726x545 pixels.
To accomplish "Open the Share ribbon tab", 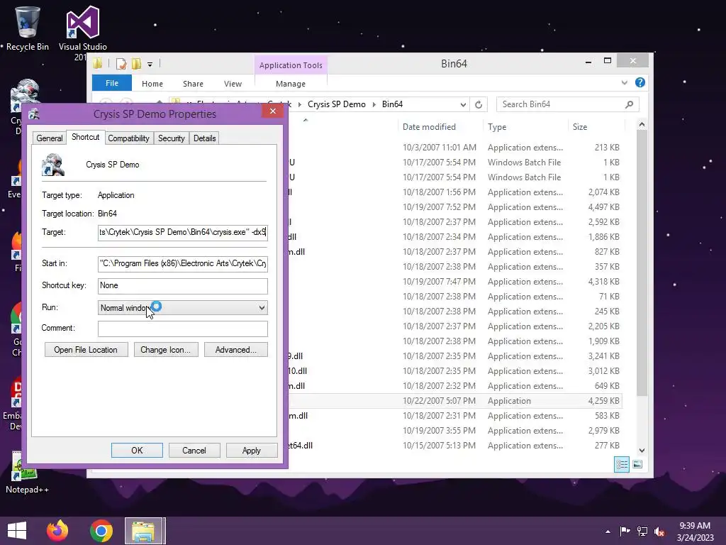I will [x=193, y=84].
